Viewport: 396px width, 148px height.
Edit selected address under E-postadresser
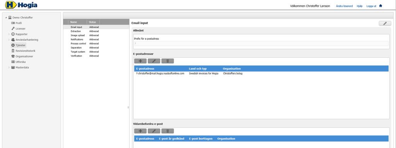coord(154,61)
